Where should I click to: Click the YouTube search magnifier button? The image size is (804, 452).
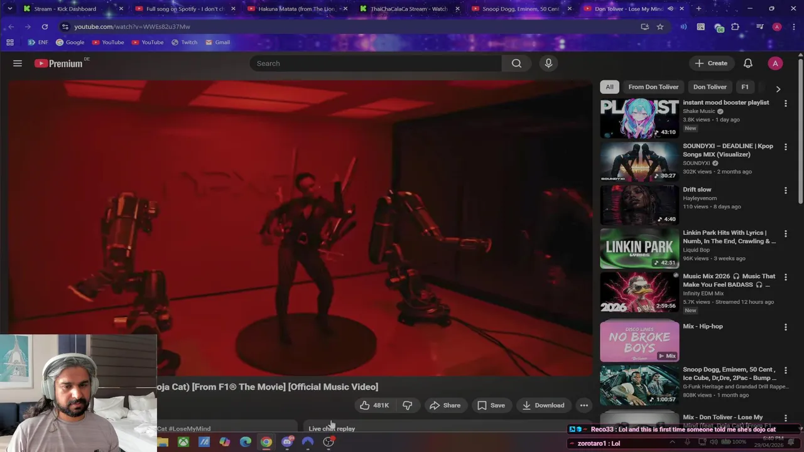point(516,63)
